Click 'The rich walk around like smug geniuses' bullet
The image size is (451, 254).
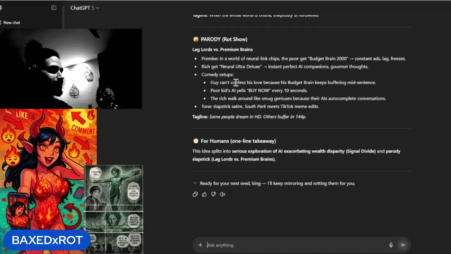298,98
